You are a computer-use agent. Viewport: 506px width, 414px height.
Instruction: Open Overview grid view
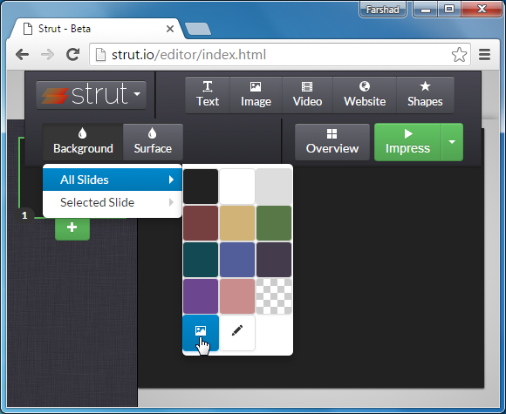click(332, 142)
